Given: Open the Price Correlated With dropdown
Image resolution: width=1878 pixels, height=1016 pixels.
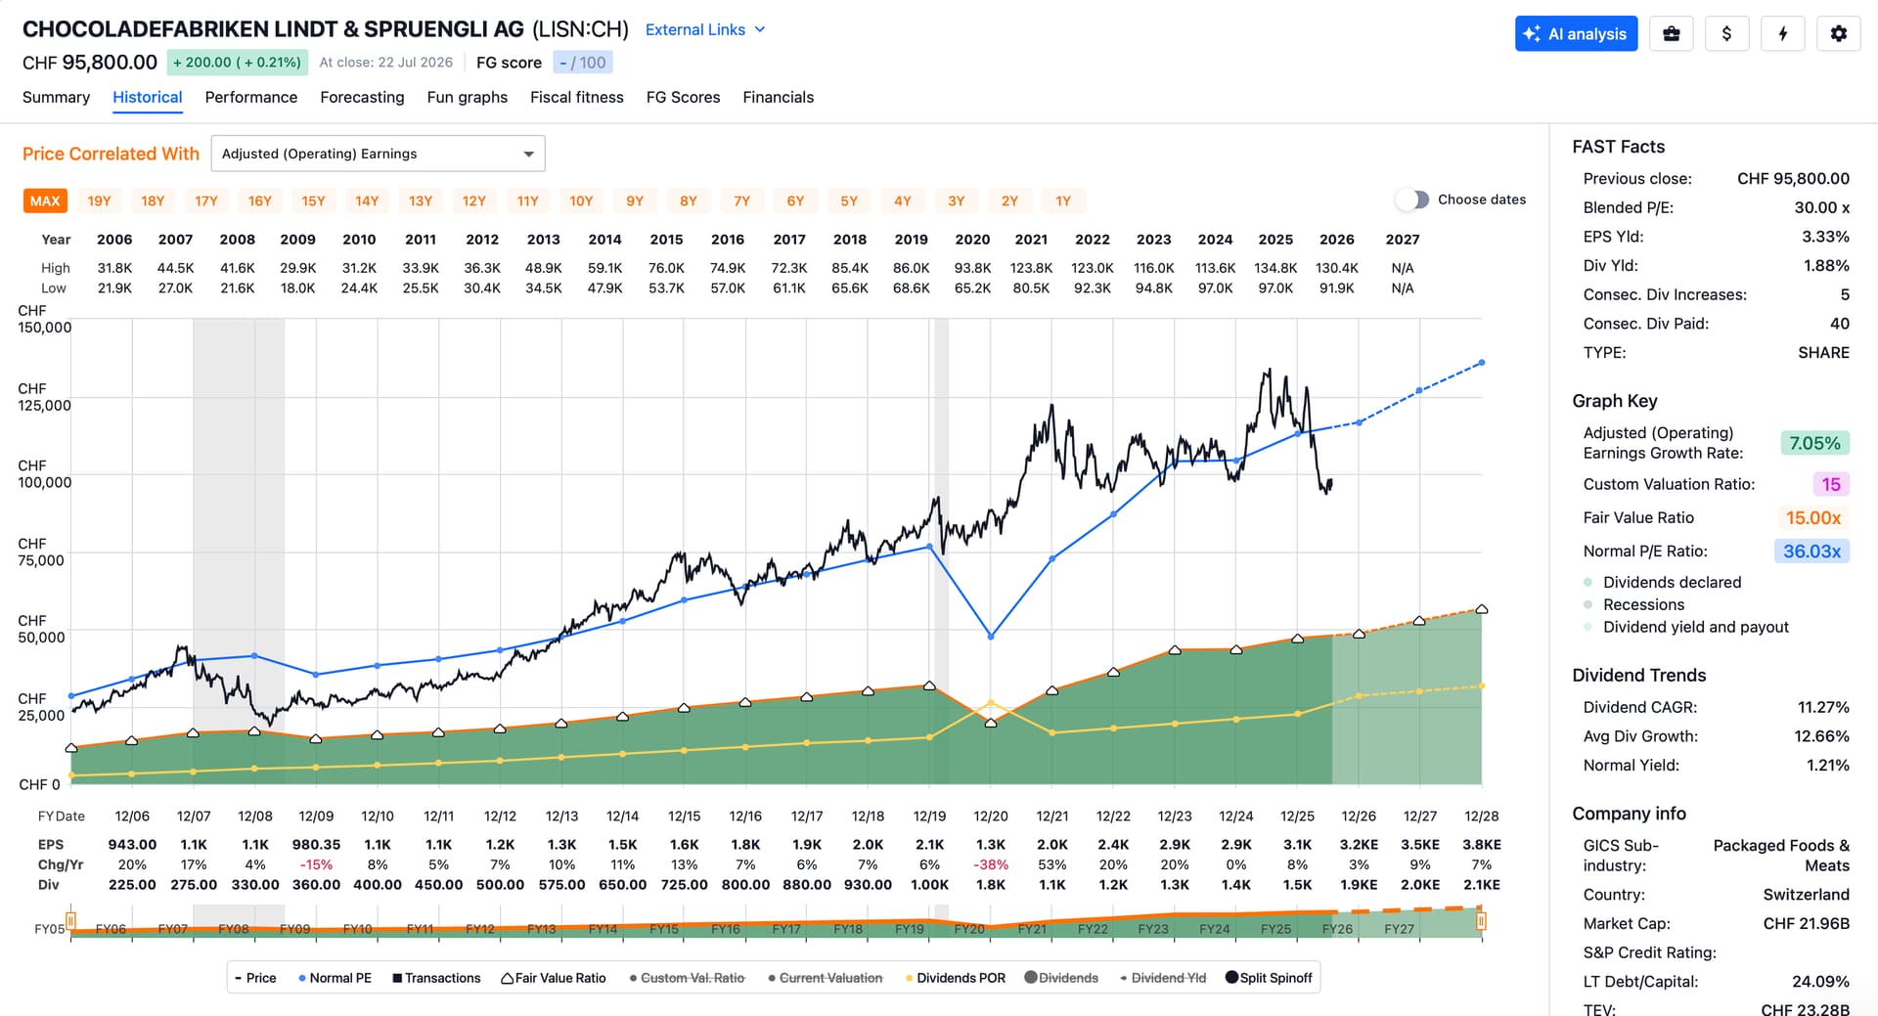Looking at the screenshot, I should 378,154.
